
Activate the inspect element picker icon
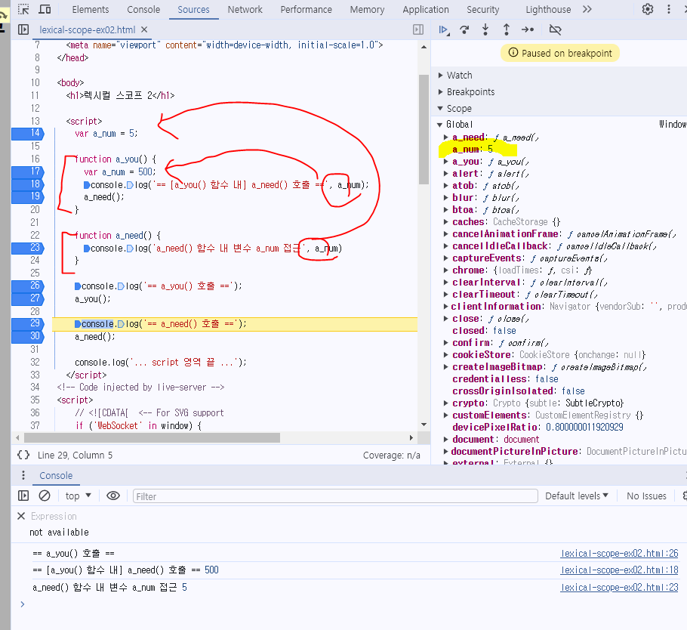click(23, 9)
